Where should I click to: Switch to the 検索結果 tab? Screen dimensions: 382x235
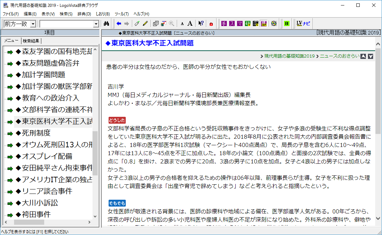click(31, 41)
